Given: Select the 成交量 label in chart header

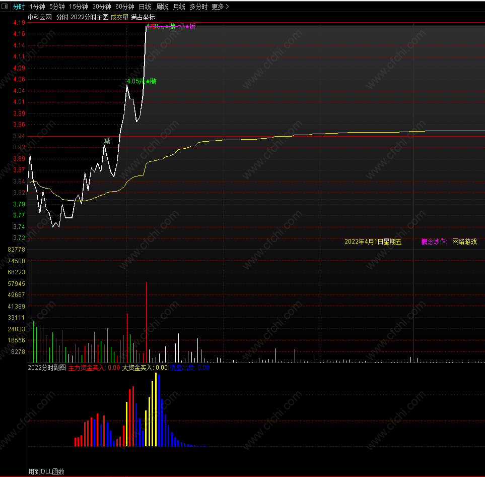Looking at the screenshot, I should click(x=120, y=17).
